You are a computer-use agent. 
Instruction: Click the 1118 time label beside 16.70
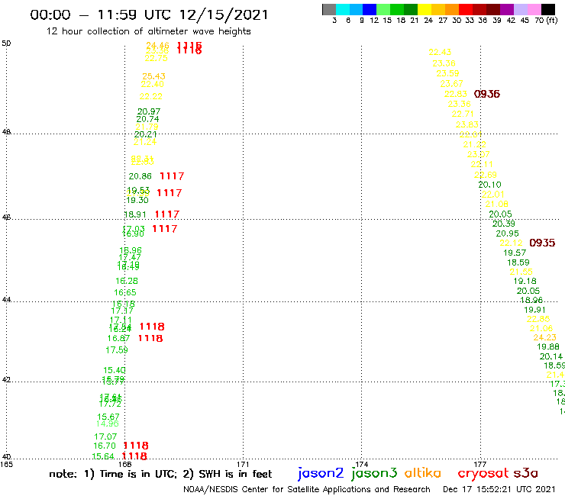click(136, 446)
